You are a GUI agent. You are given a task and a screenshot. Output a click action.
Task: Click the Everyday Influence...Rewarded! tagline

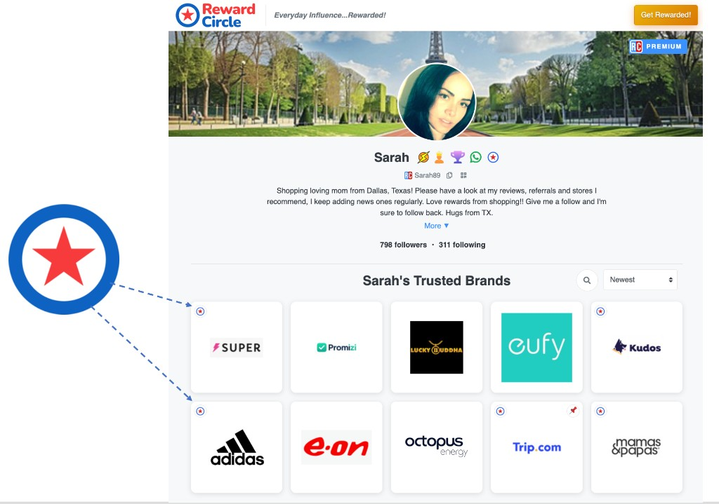click(330, 15)
